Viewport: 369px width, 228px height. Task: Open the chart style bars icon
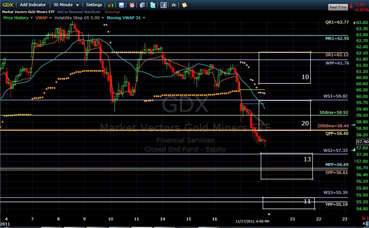[x=111, y=5]
